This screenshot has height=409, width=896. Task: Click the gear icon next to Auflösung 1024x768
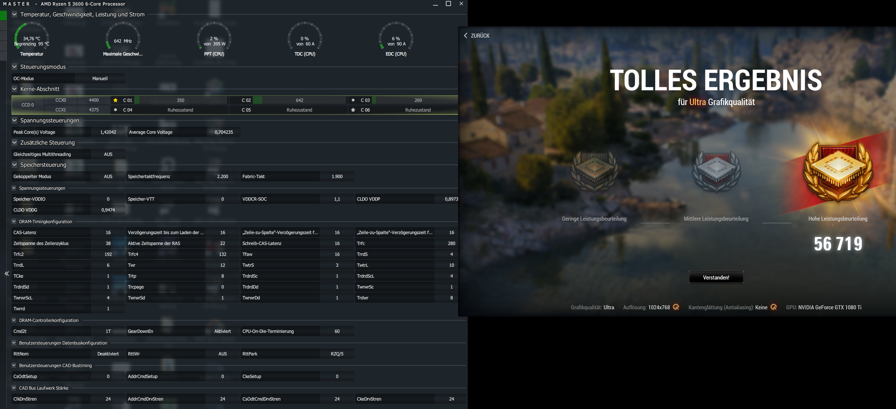(676, 307)
